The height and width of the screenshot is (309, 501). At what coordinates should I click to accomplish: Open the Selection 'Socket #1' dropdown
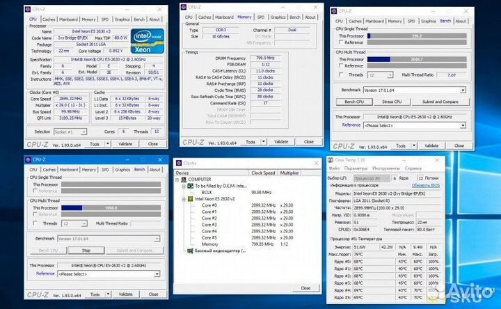point(83,132)
